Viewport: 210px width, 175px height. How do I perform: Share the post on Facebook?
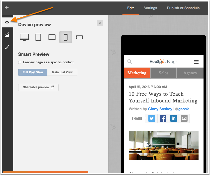click(x=163, y=118)
